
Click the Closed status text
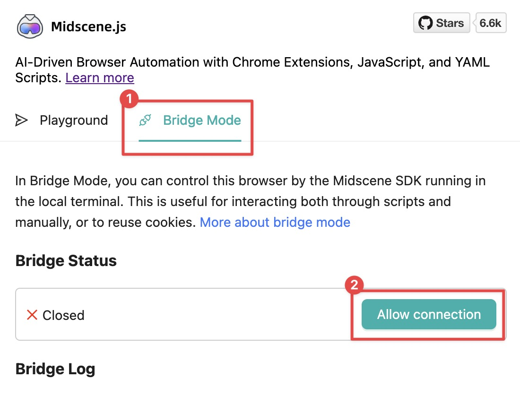[63, 315]
